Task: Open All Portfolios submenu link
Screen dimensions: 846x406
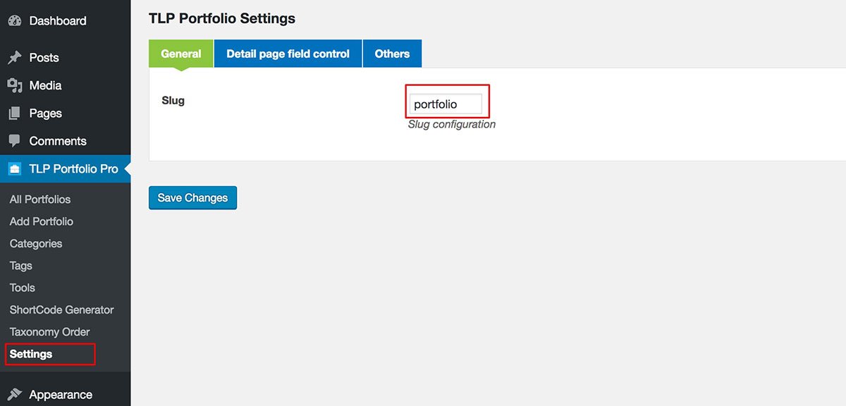Action: coord(40,199)
